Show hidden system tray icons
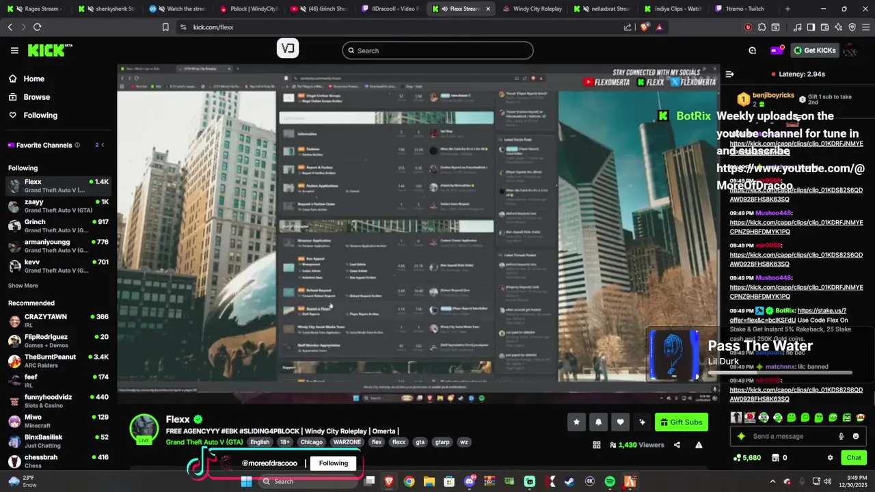This screenshot has width=875, height=492. (772, 482)
